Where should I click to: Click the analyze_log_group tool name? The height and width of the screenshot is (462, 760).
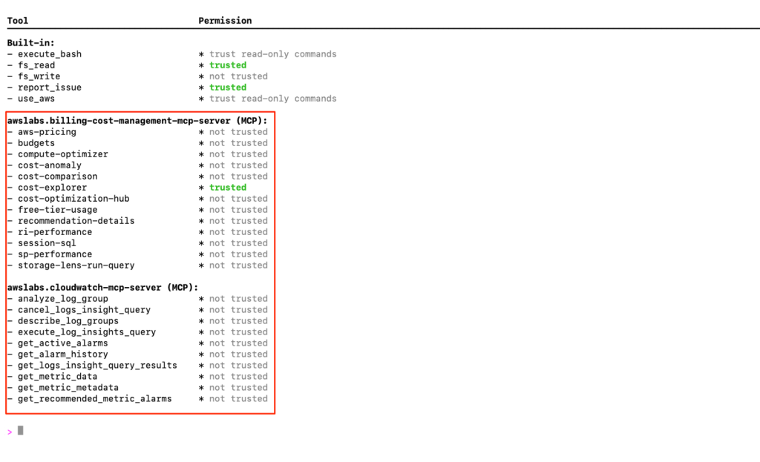63,299
